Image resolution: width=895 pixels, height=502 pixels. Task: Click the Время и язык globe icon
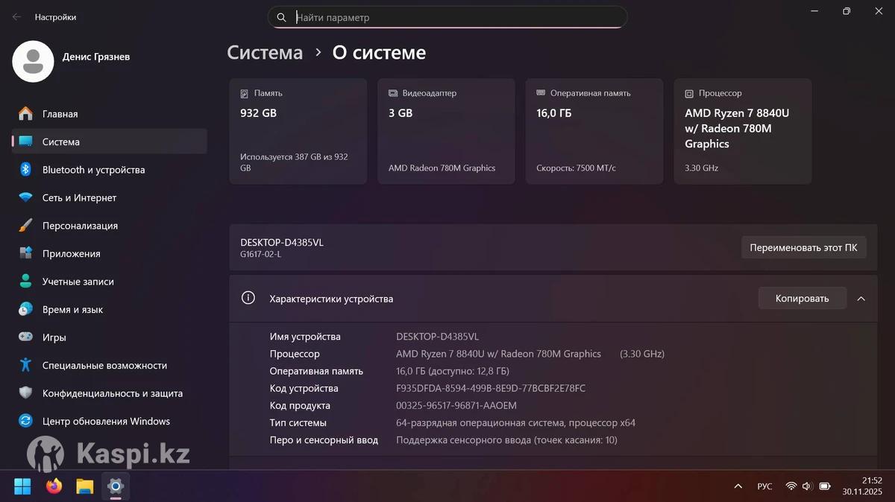click(25, 310)
